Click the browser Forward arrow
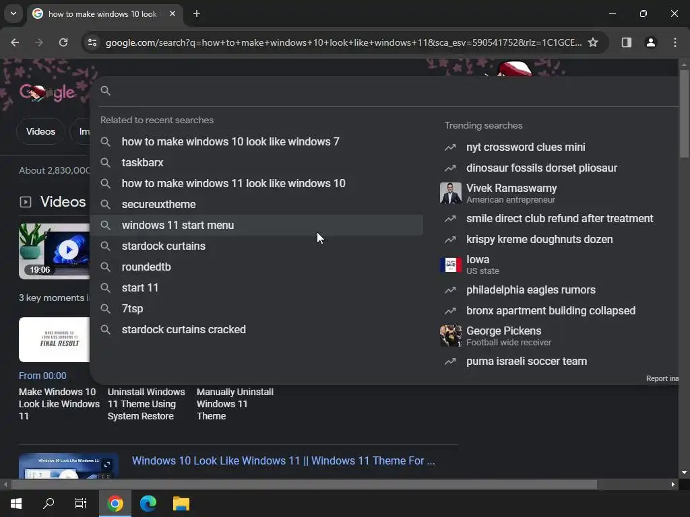This screenshot has height=517, width=690. [x=39, y=42]
